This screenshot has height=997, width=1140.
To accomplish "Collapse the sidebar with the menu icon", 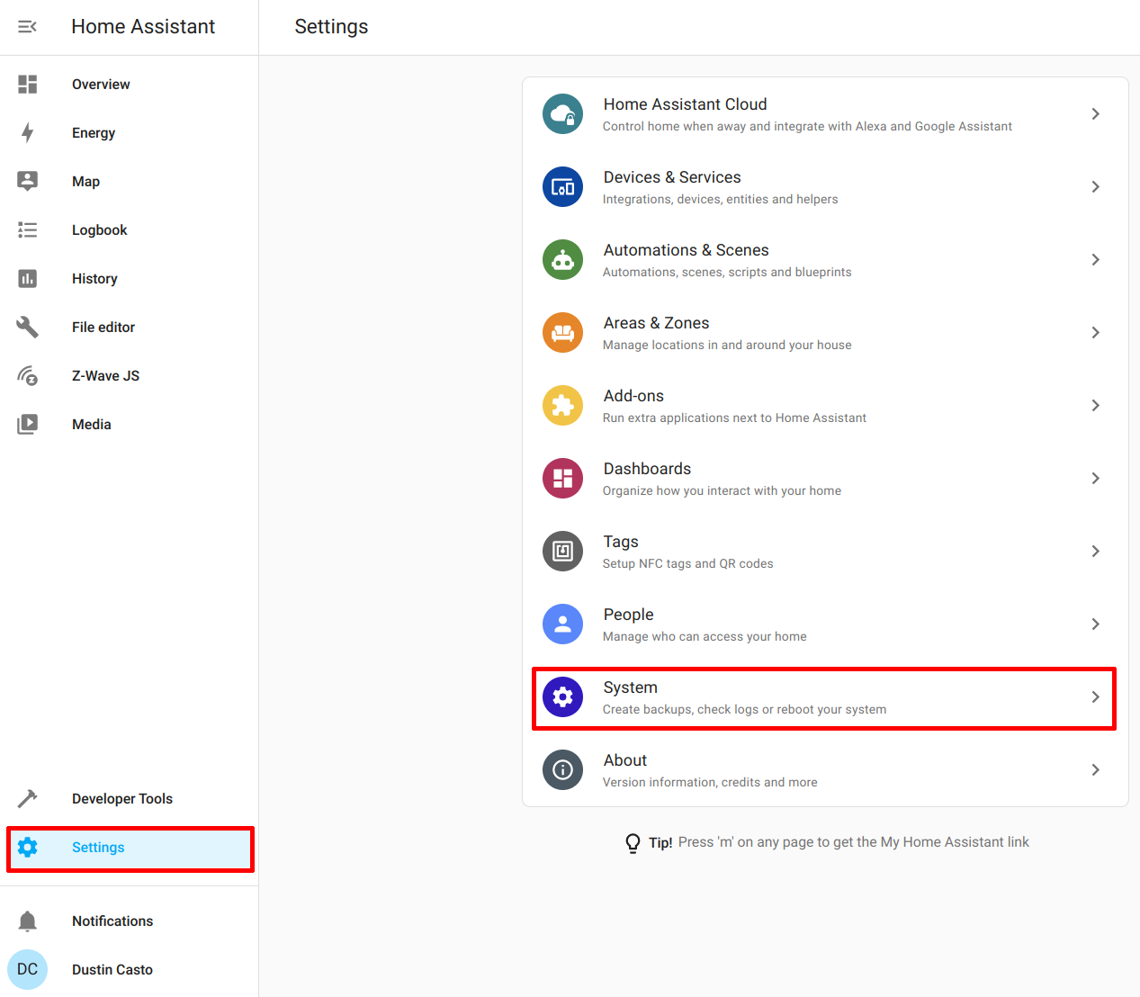I will [28, 27].
